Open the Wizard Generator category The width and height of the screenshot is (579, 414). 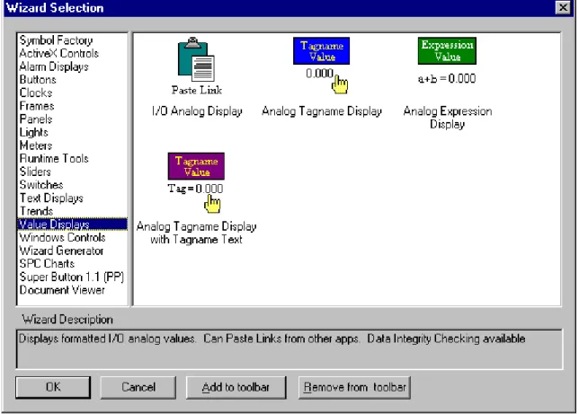click(61, 251)
